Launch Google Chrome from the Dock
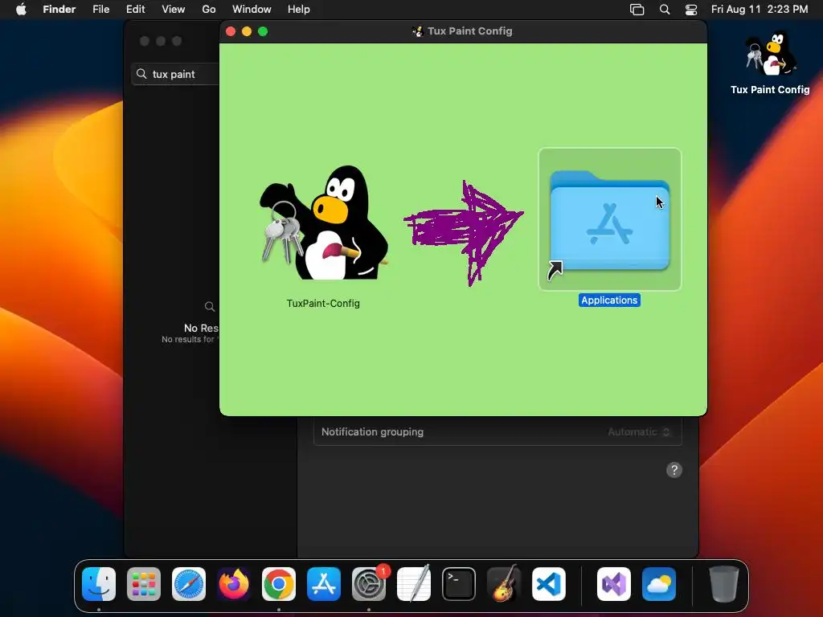823x617 pixels. [x=279, y=584]
